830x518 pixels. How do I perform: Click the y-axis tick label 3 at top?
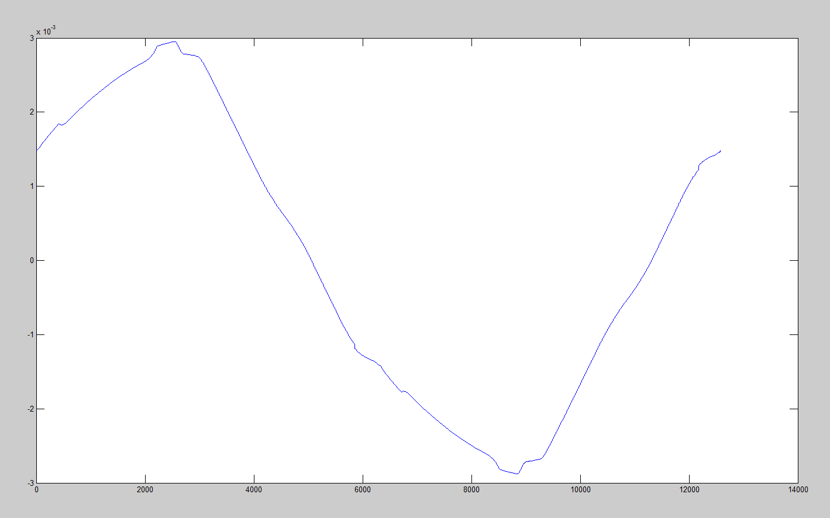(x=32, y=38)
